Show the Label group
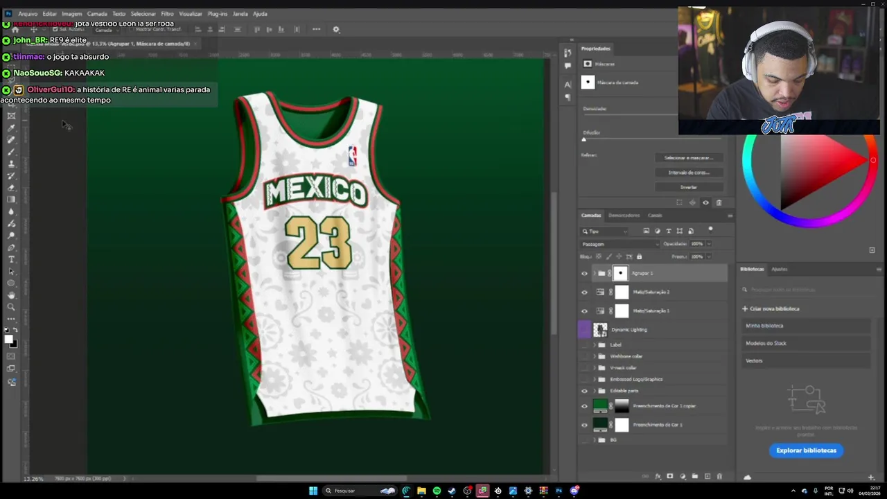 [584, 344]
